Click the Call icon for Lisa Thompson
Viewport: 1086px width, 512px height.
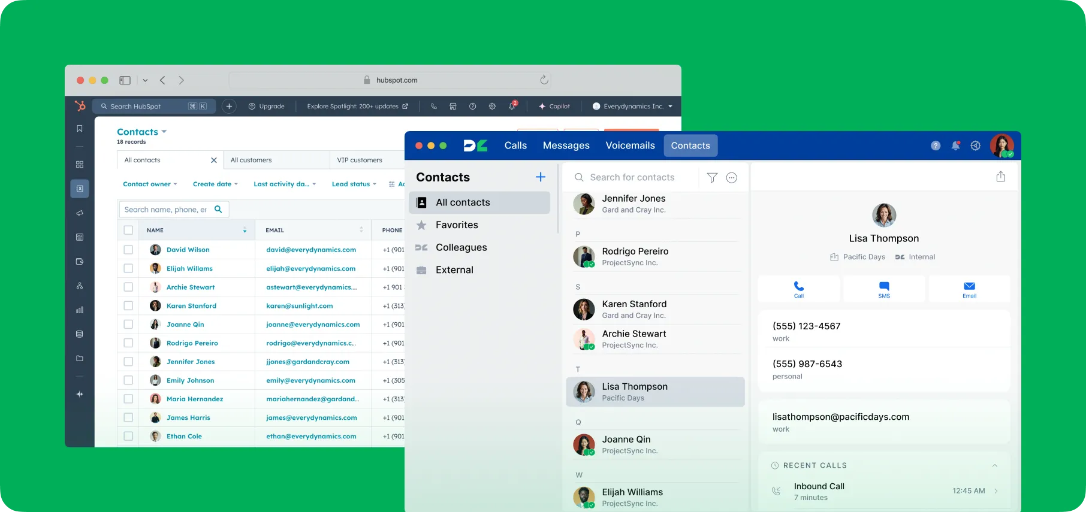pos(798,289)
